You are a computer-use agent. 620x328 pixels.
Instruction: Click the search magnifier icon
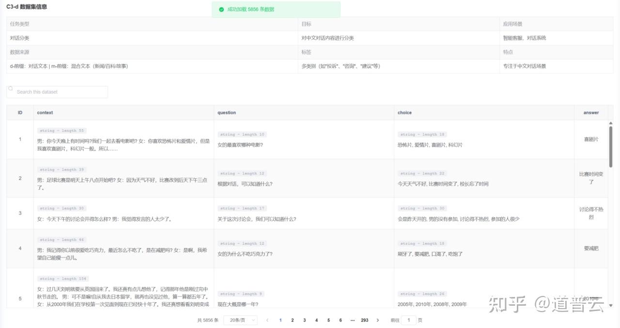pos(11,89)
